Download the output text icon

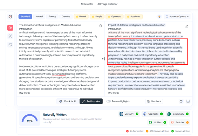pyautogui.click(x=188, y=101)
